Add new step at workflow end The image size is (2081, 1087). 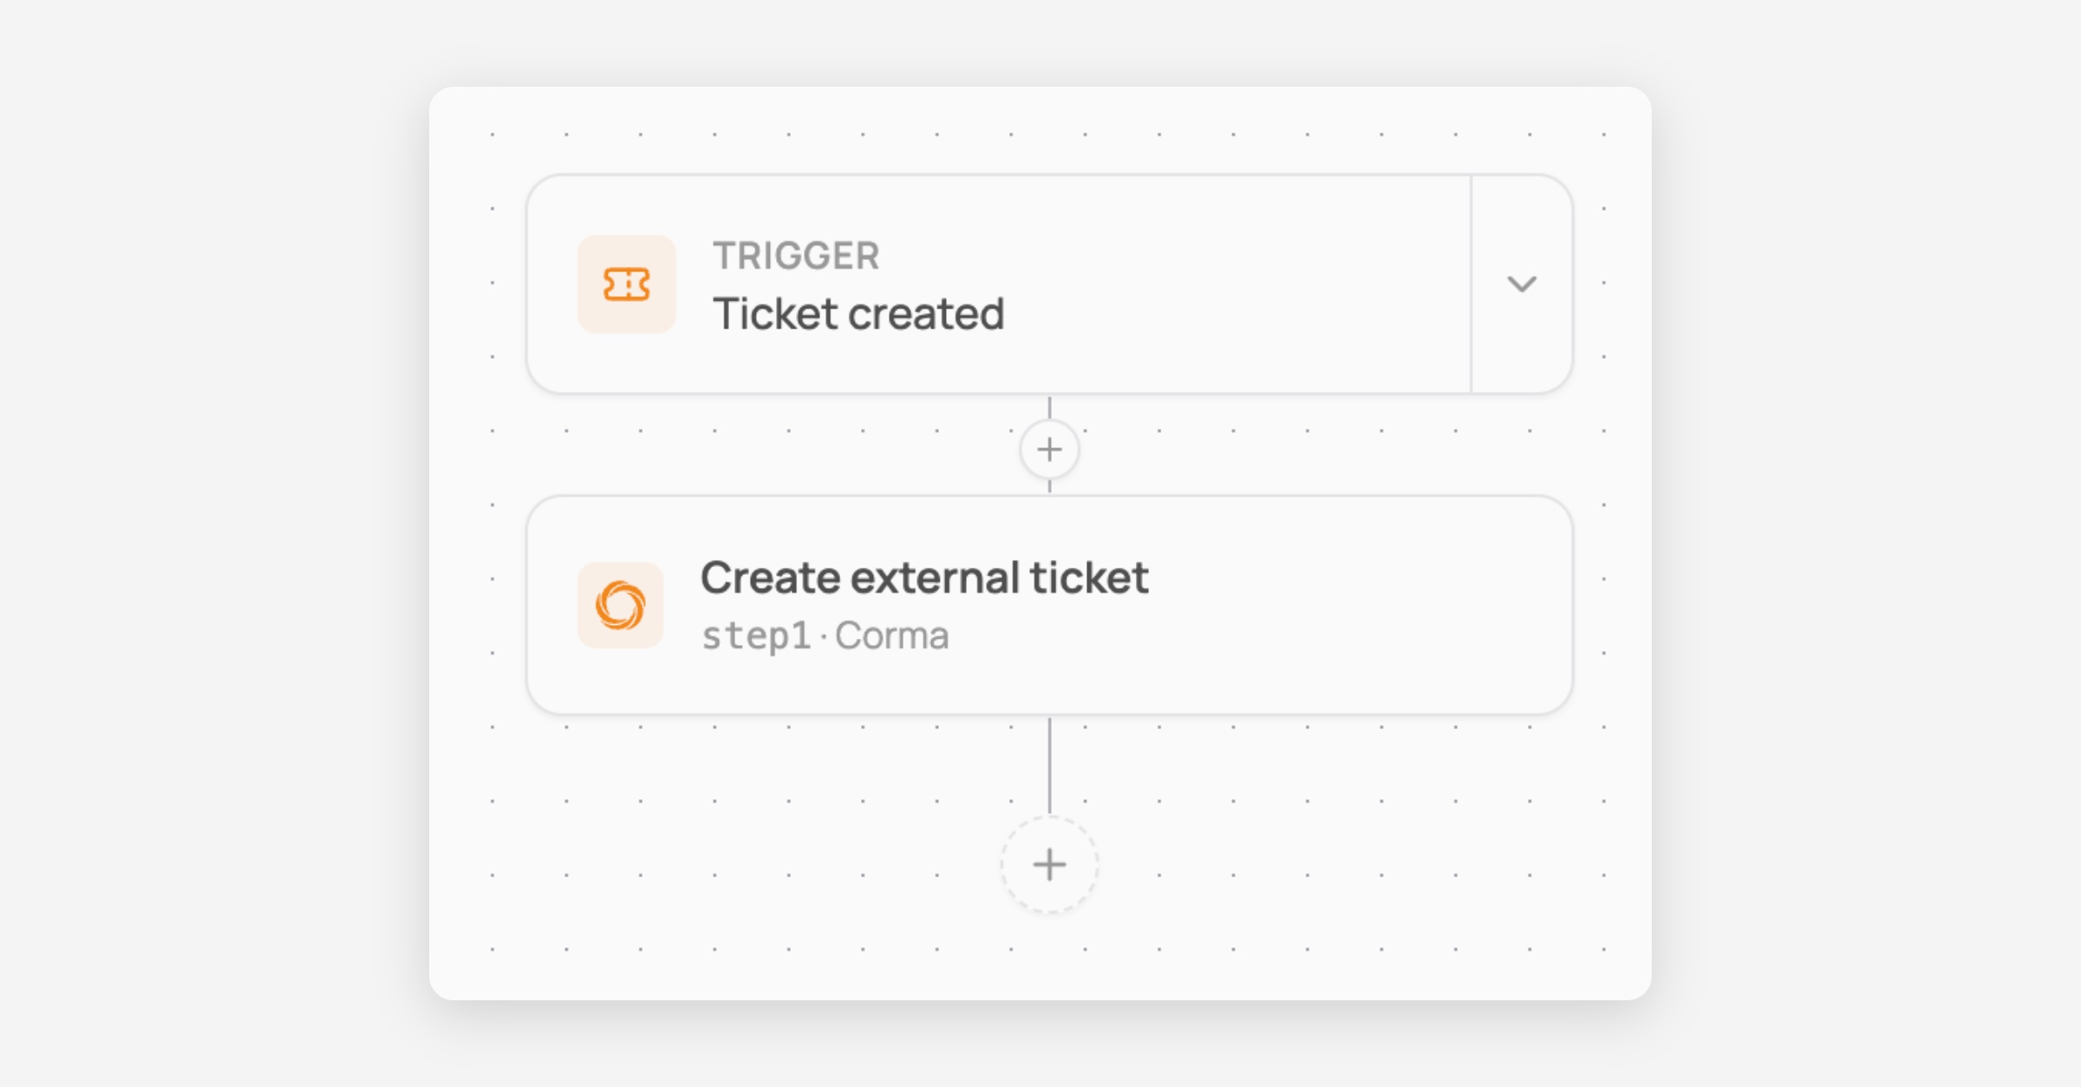tap(1049, 864)
